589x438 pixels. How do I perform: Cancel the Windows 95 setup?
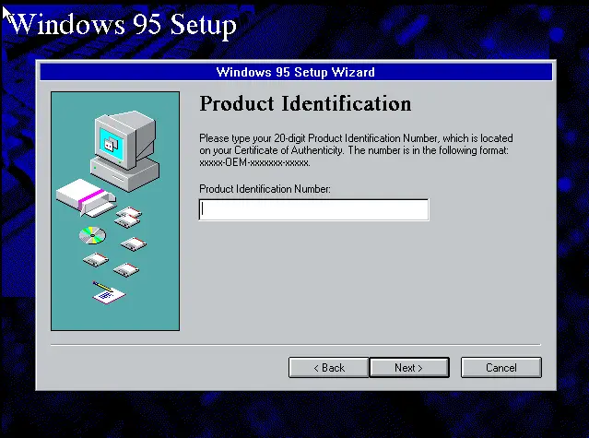pos(501,368)
